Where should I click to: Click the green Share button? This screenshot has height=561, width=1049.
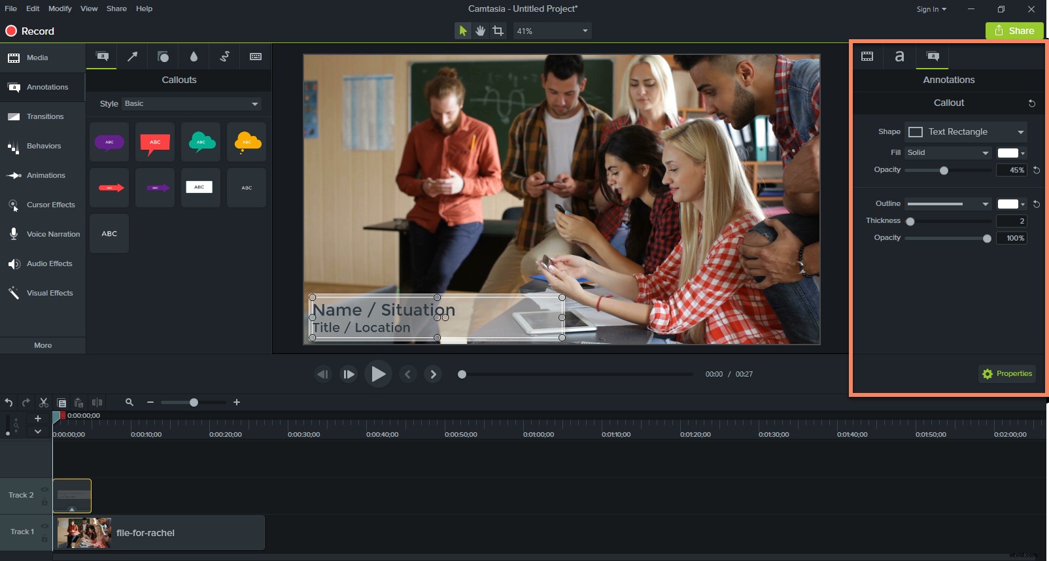[1014, 31]
